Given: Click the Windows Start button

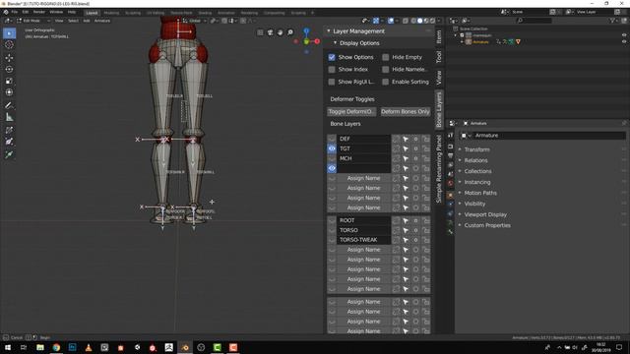Looking at the screenshot, I should click(x=8, y=347).
